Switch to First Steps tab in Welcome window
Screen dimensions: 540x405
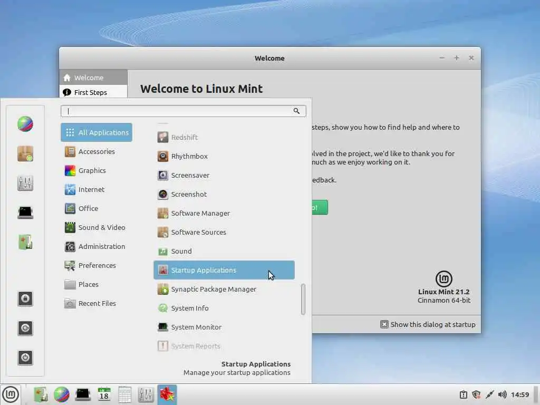tap(93, 92)
